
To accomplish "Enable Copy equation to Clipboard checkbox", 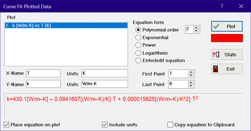I will [170, 124].
